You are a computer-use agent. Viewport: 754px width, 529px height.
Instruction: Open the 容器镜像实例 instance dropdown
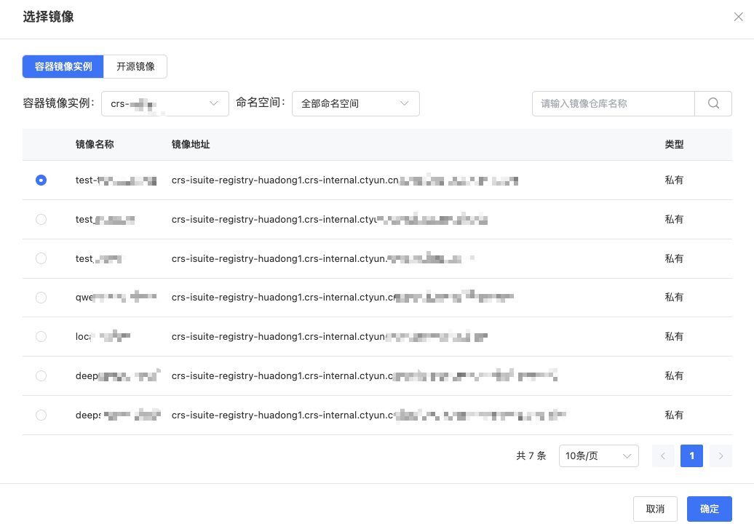[x=165, y=103]
